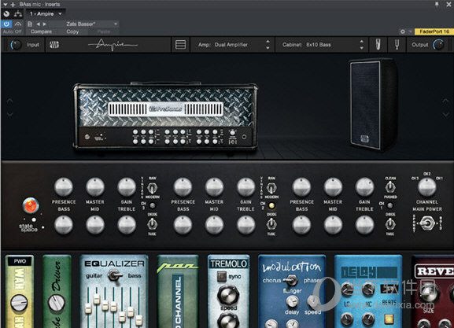Image resolution: width=454 pixels, height=328 pixels.
Task: Open the tuner fork icon
Action: [x=397, y=45]
